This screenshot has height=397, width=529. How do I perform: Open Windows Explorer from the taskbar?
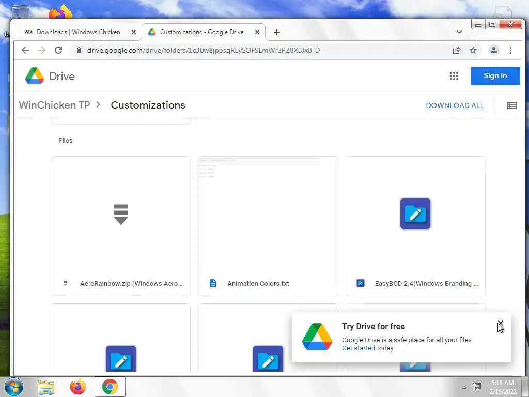click(46, 387)
